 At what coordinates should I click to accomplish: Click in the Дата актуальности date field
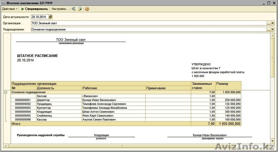39,16
